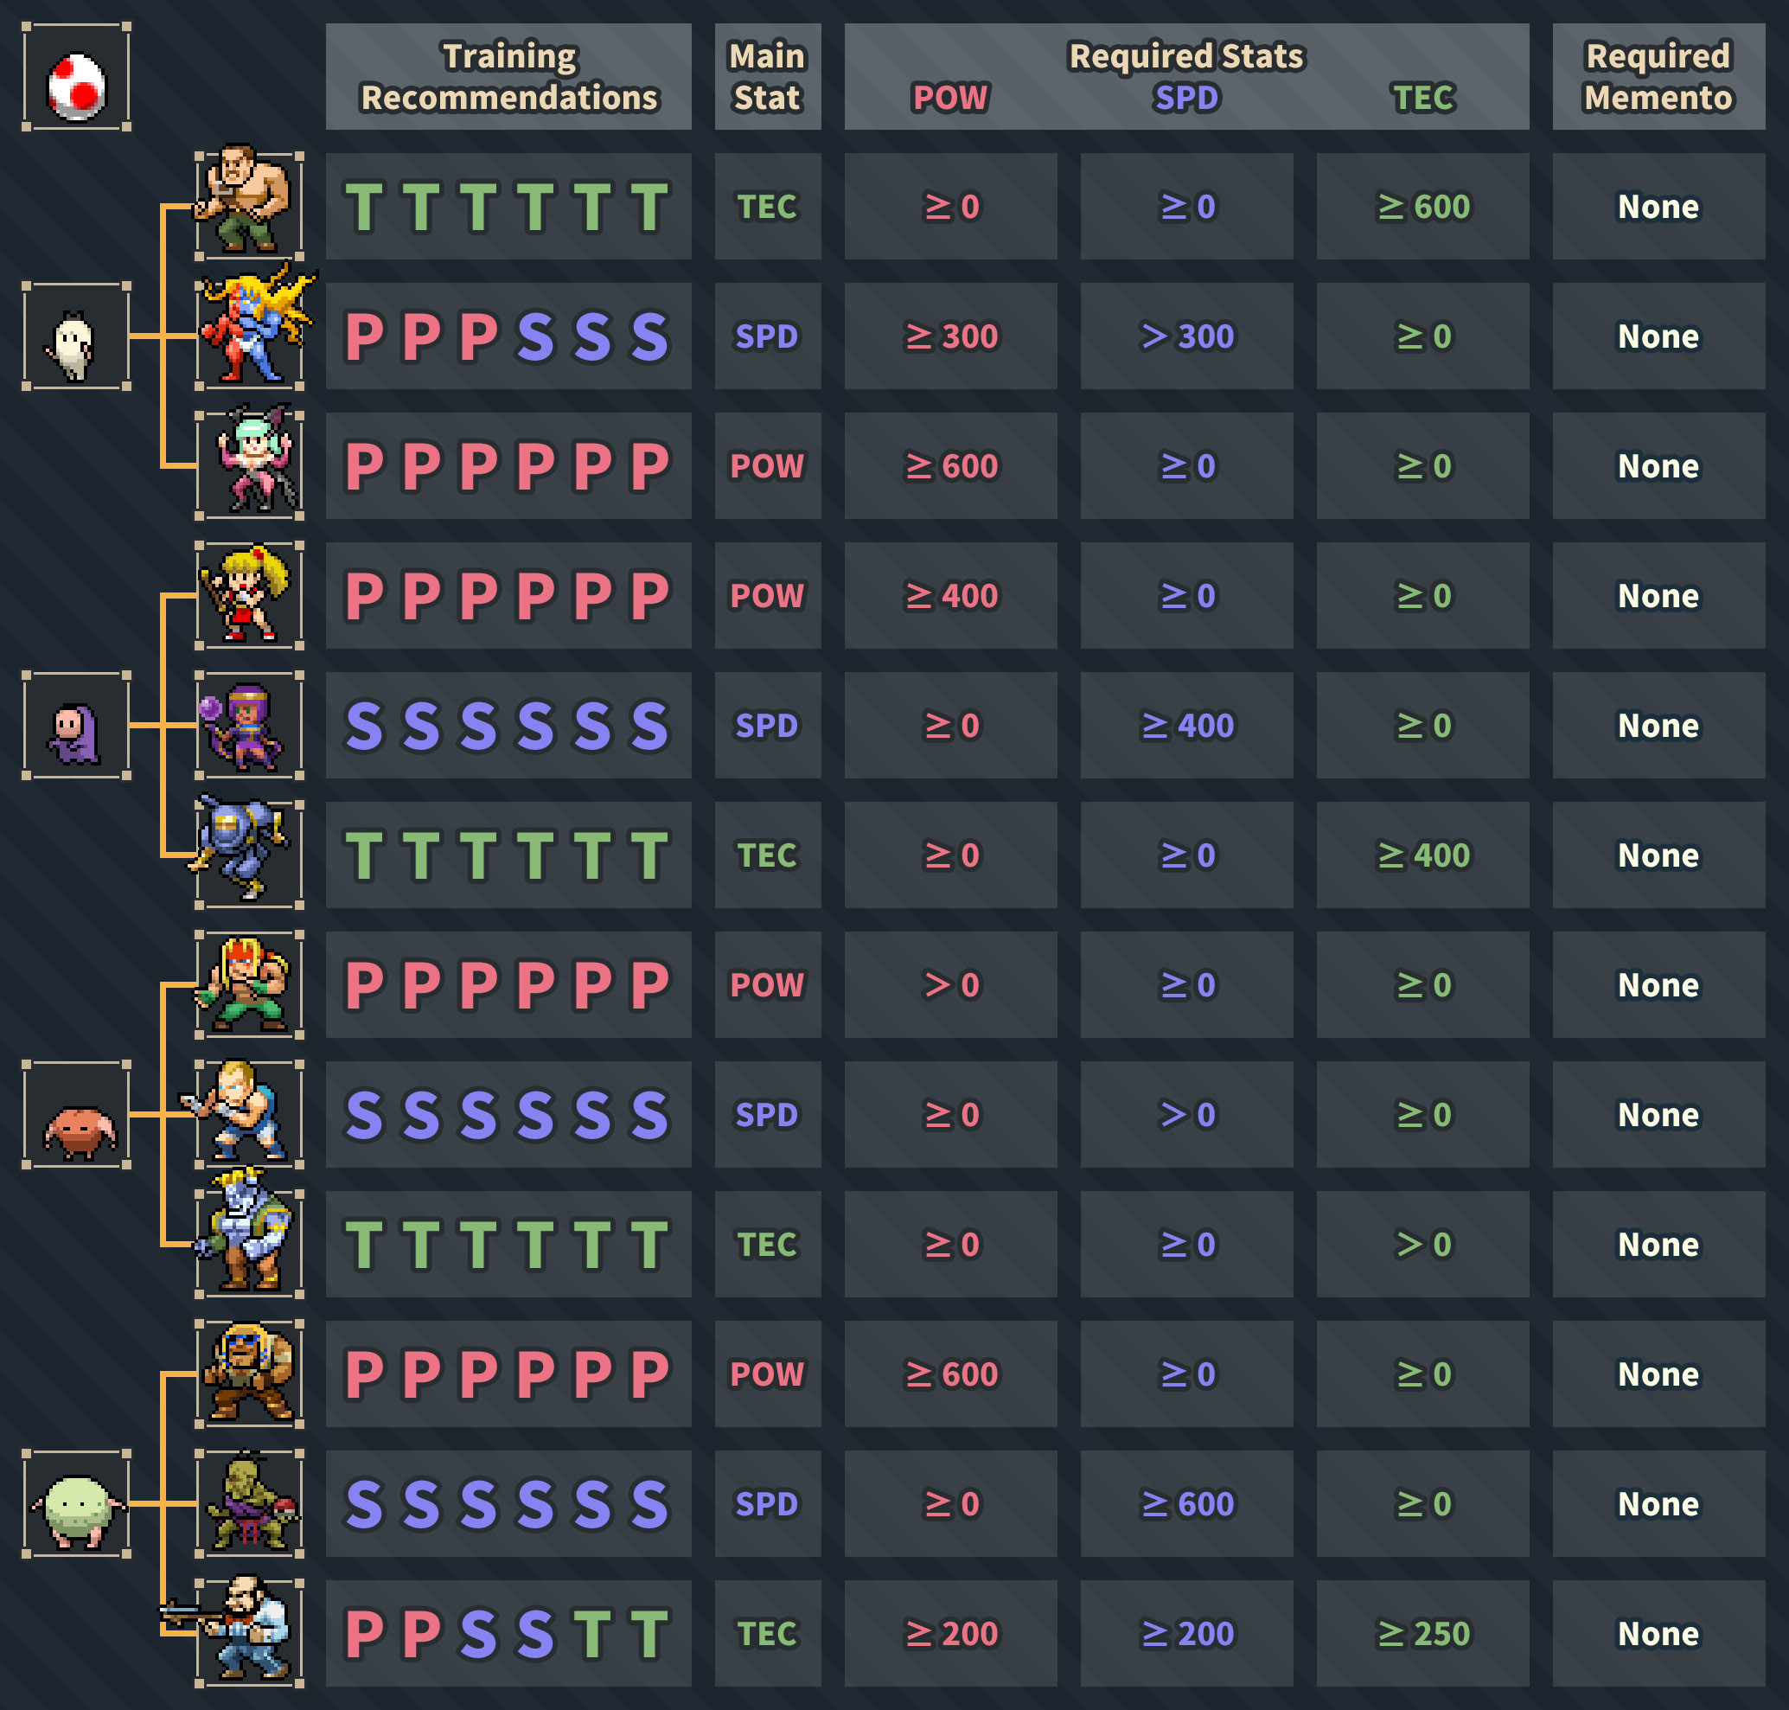Click SSSSSS beside the green goblin
The height and width of the screenshot is (1710, 1789).
coord(508,1504)
